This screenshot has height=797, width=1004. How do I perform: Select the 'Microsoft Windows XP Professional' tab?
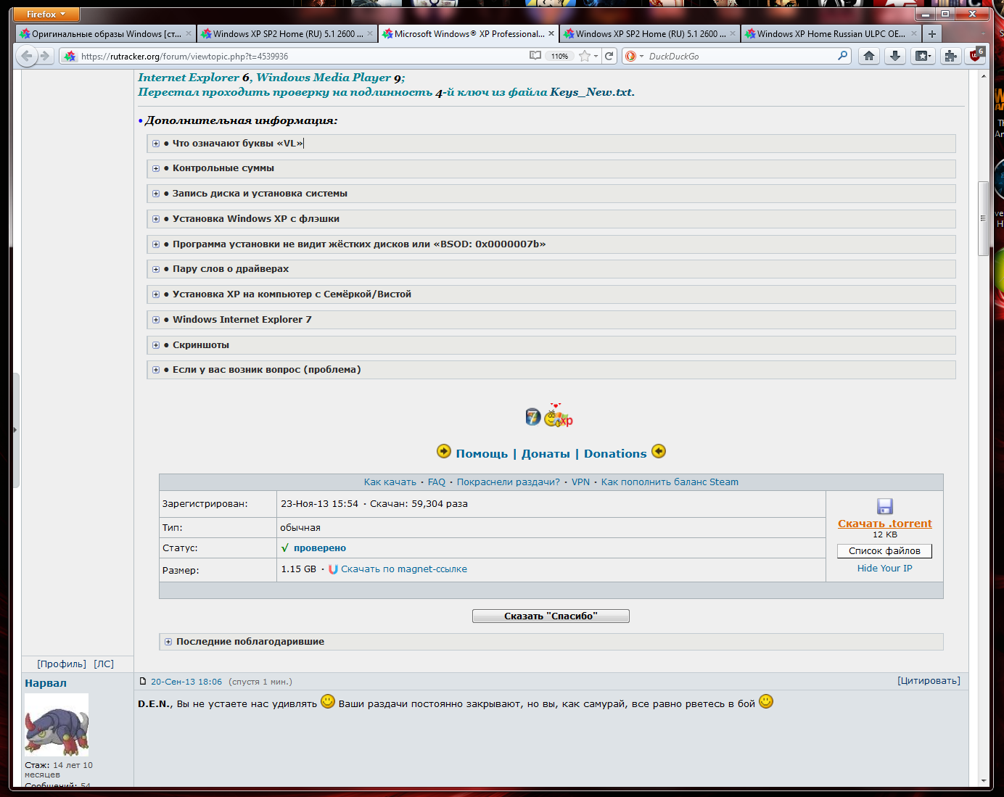pyautogui.click(x=468, y=34)
